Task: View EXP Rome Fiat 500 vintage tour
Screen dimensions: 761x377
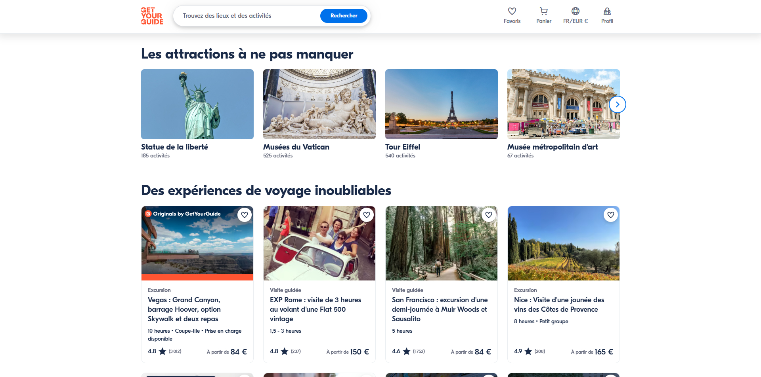Action: (x=315, y=309)
